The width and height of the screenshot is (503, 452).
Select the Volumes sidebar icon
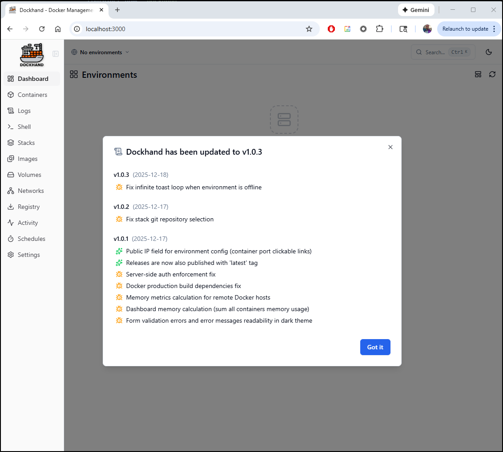point(11,175)
